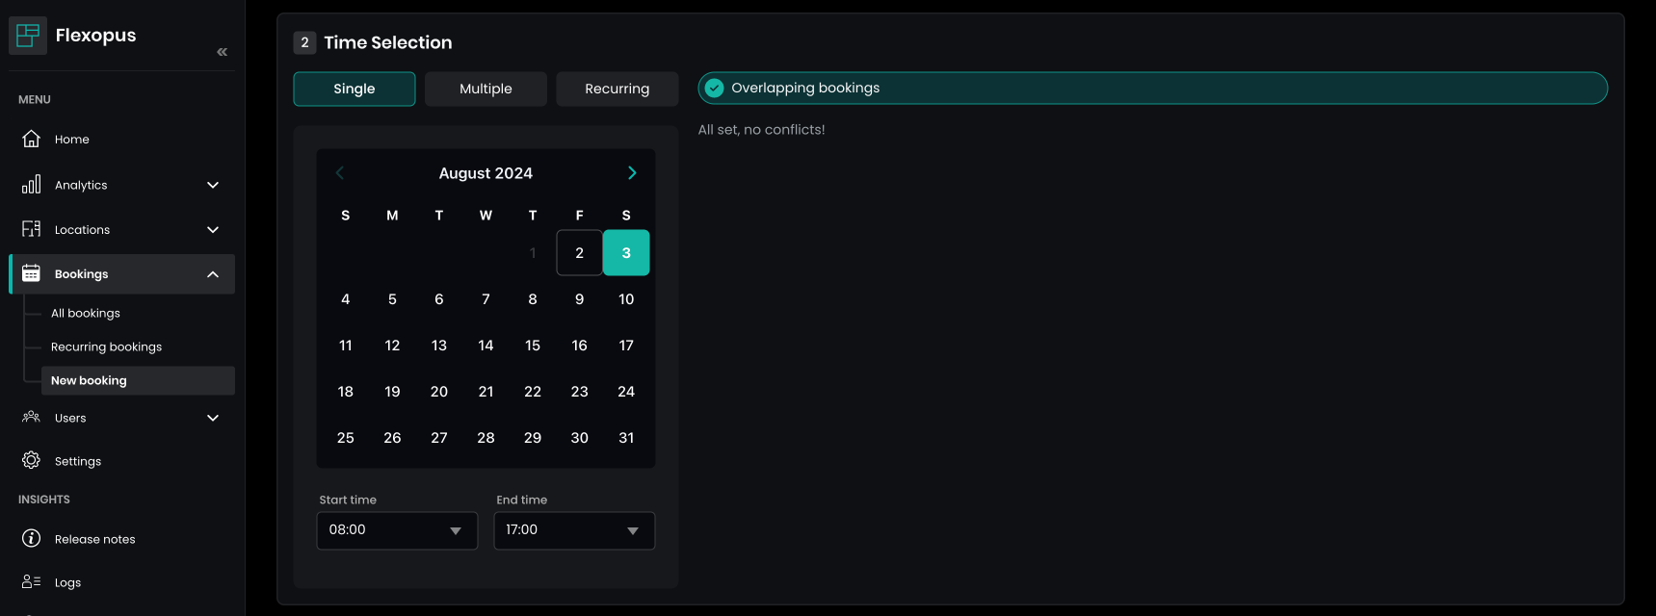
Task: Open Settings via the gear icon
Action: pyautogui.click(x=32, y=461)
